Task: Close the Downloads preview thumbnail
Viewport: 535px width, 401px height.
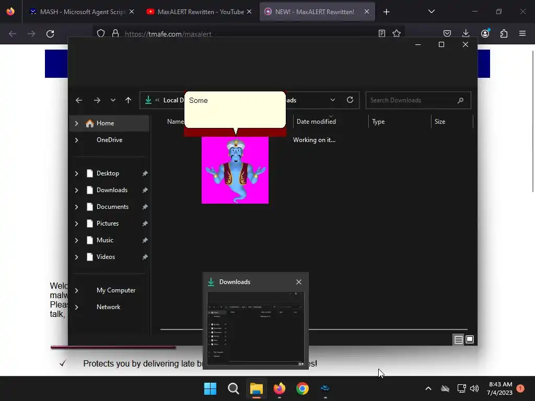Action: pyautogui.click(x=298, y=282)
